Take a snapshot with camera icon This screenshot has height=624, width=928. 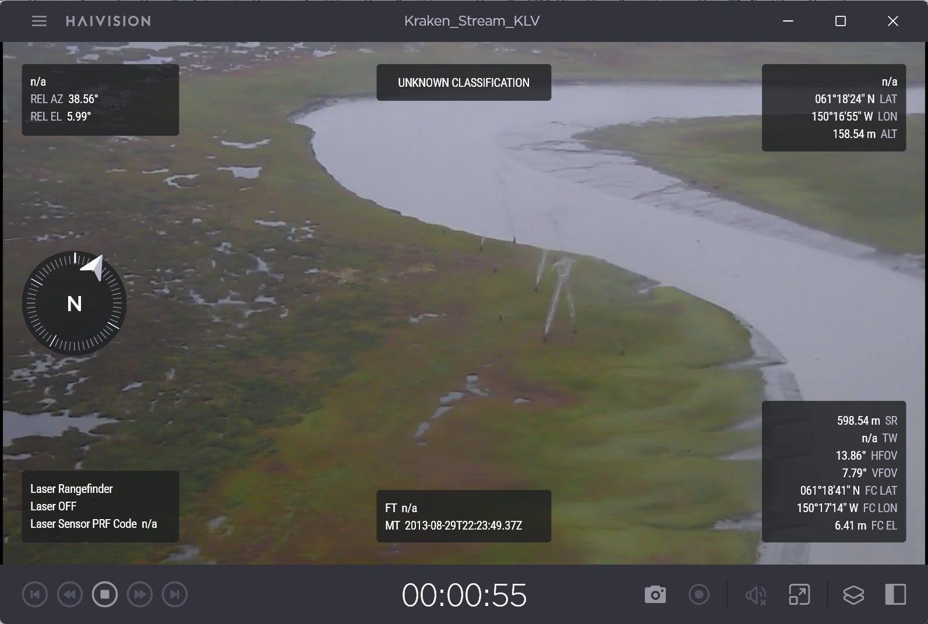(655, 595)
